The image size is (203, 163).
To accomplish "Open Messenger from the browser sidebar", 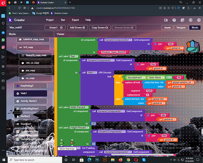I will coord(3,33).
